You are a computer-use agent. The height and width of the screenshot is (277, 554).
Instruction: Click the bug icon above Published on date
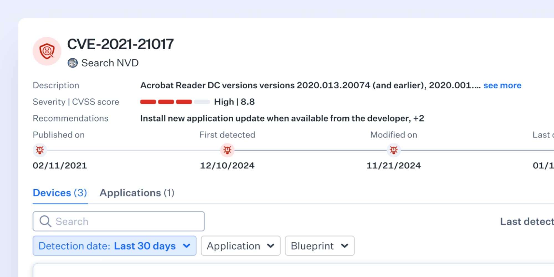pyautogui.click(x=39, y=150)
